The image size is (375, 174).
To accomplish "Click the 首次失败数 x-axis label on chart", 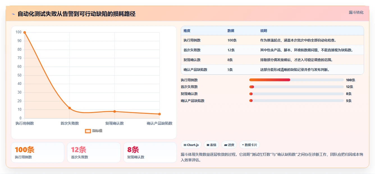I will coord(70,123).
